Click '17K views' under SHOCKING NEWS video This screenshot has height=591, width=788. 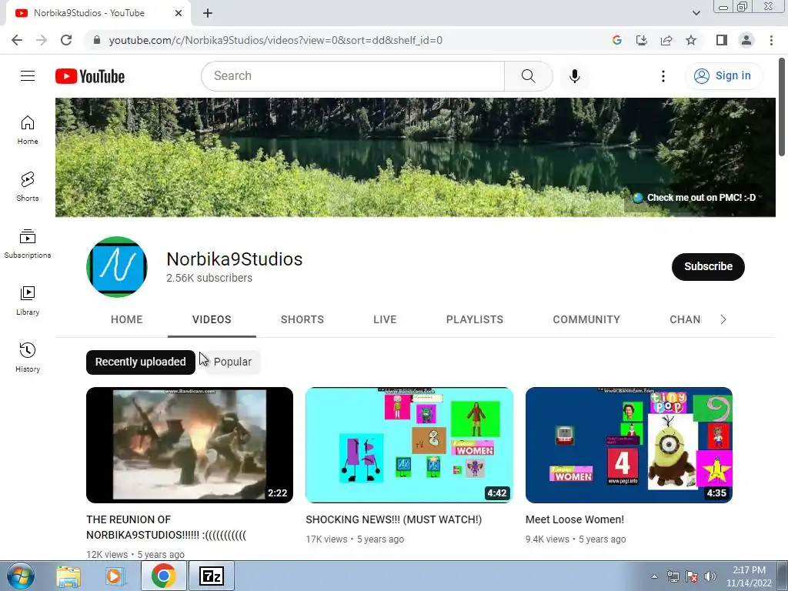point(326,539)
